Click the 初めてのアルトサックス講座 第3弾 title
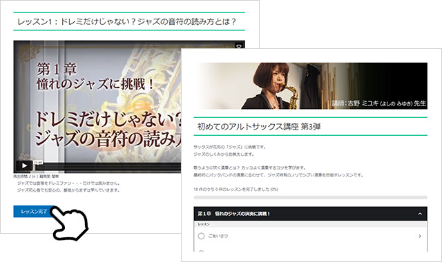The width and height of the screenshot is (442, 262). tap(259, 127)
